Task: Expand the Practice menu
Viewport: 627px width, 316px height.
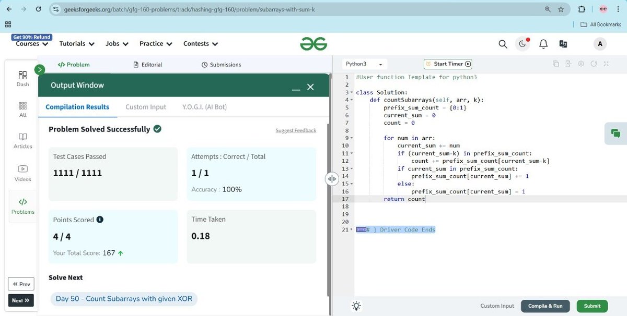Action: tap(156, 44)
